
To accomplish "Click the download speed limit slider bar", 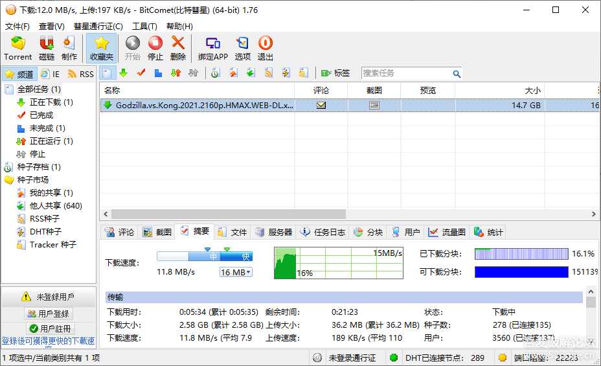I will point(205,257).
